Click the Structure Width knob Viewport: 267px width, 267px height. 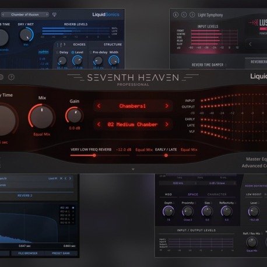114,61
